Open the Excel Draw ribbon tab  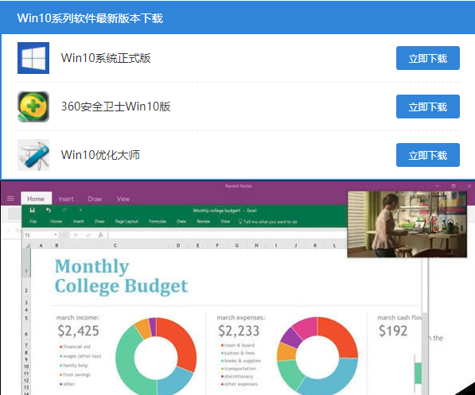tap(99, 222)
